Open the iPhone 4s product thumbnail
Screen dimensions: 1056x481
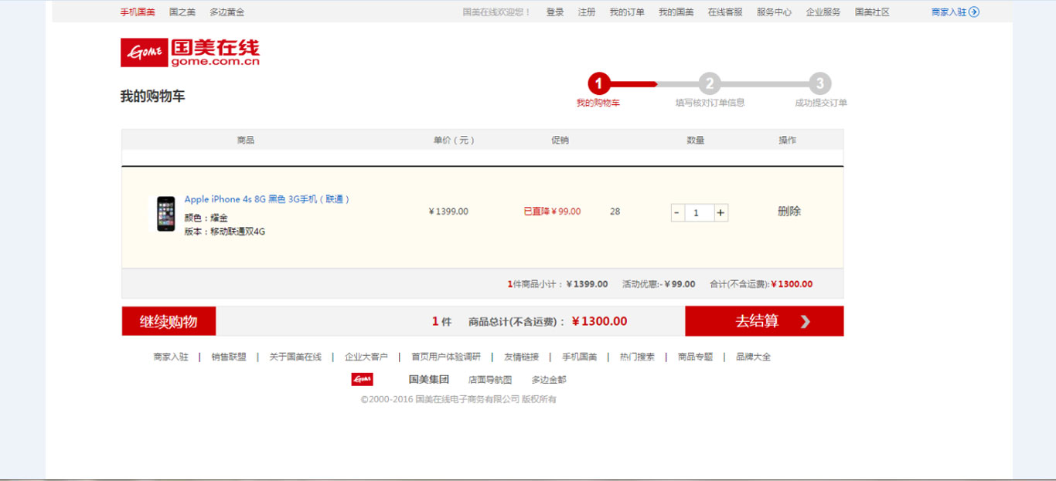pos(165,214)
